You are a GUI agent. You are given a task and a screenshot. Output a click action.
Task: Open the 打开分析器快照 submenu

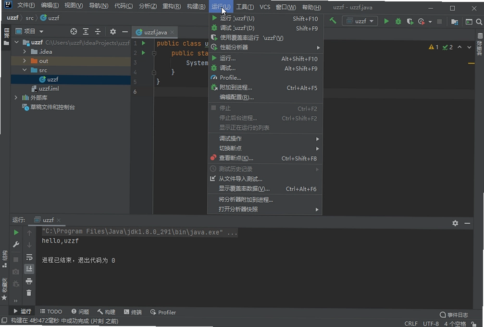pyautogui.click(x=265, y=209)
